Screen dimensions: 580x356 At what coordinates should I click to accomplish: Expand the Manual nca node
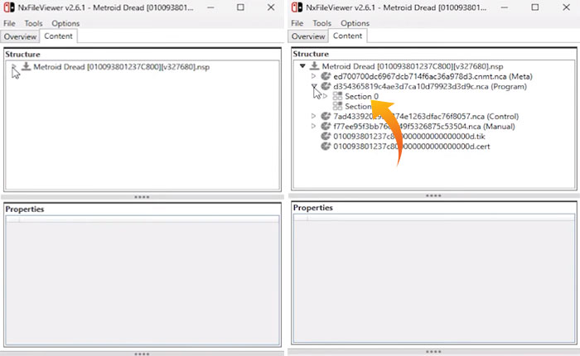tap(313, 126)
